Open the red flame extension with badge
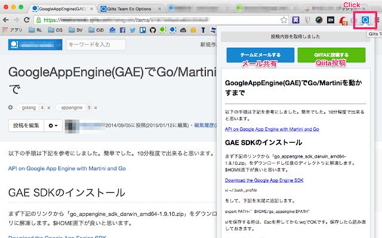 click(x=343, y=20)
